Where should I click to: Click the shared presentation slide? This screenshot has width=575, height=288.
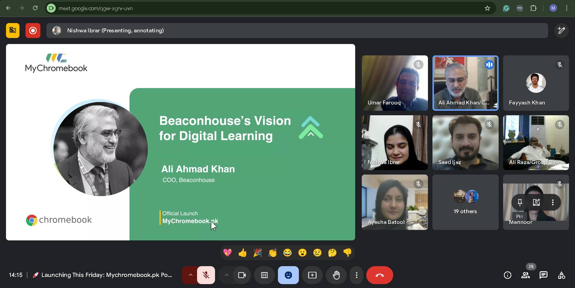point(181,142)
